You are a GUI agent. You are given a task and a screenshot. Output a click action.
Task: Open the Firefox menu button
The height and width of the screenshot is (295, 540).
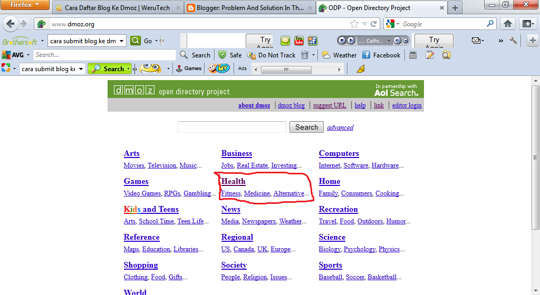click(25, 5)
